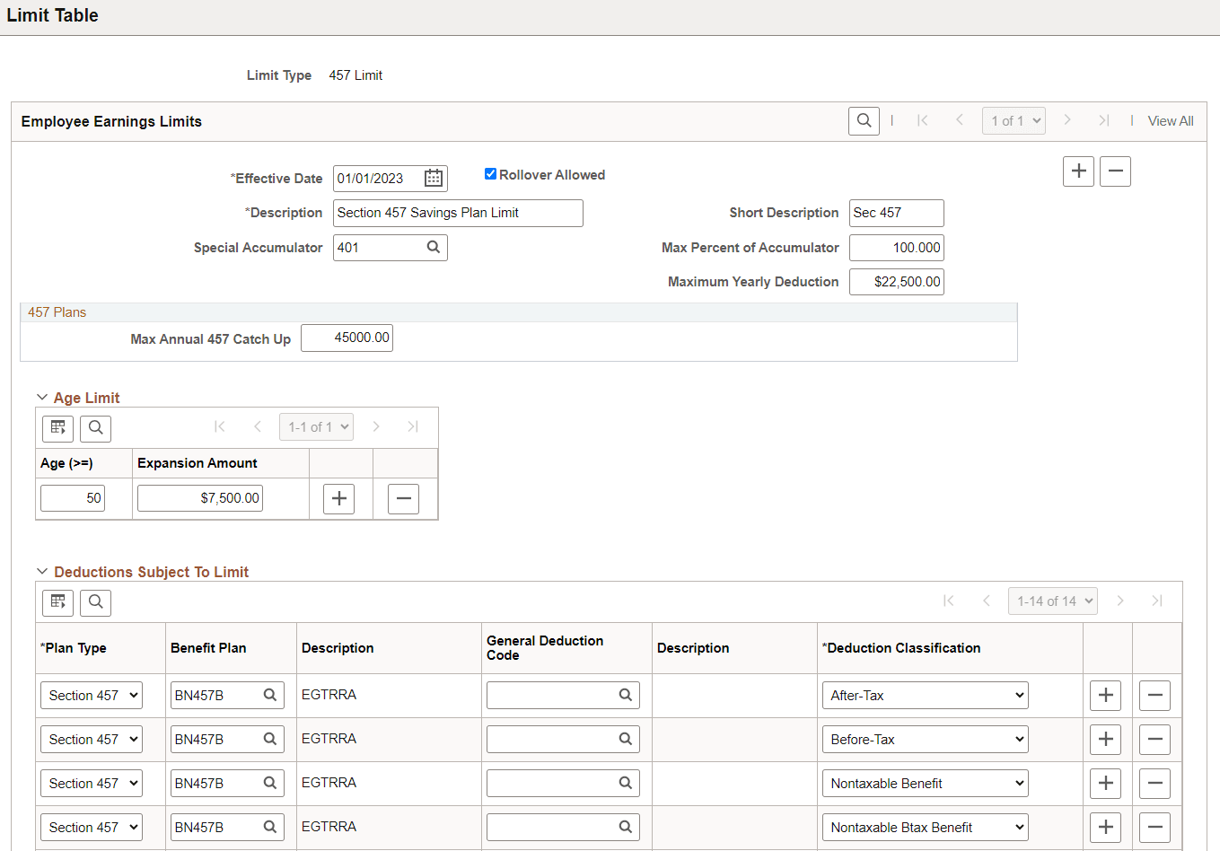The width and height of the screenshot is (1220, 851).
Task: Click the Max Annual 457 Catch Up field
Action: pyautogui.click(x=347, y=338)
